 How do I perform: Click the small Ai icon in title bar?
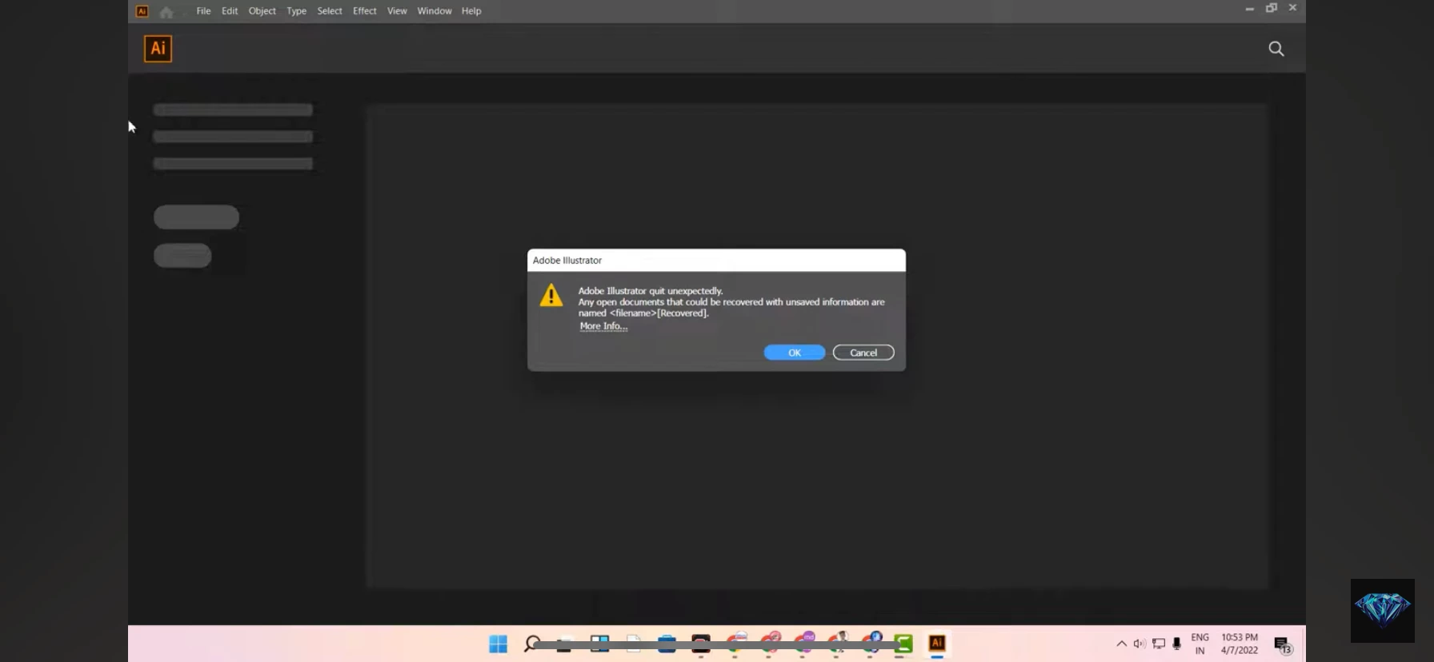tap(142, 11)
